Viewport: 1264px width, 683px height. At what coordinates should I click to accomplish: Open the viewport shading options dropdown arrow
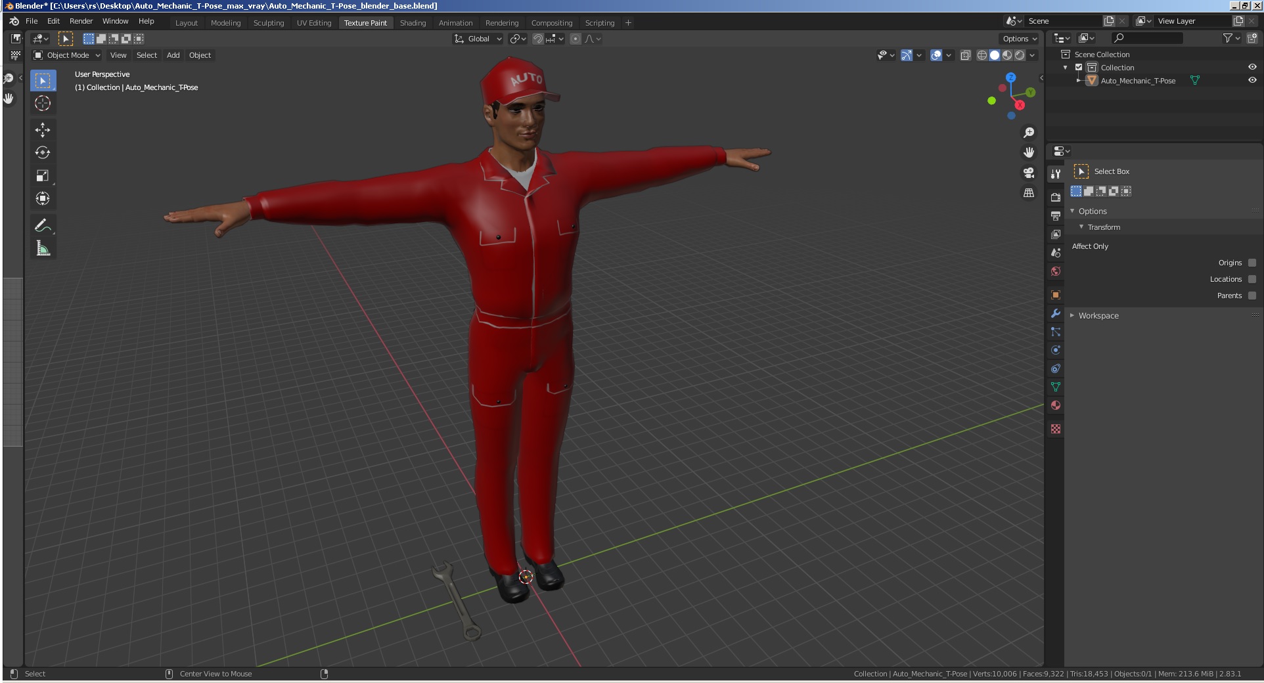pos(1033,55)
